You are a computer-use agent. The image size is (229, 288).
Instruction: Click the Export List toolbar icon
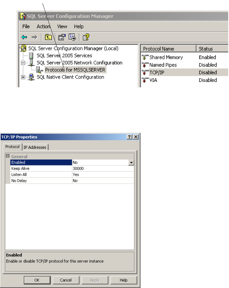pyautogui.click(x=72, y=37)
